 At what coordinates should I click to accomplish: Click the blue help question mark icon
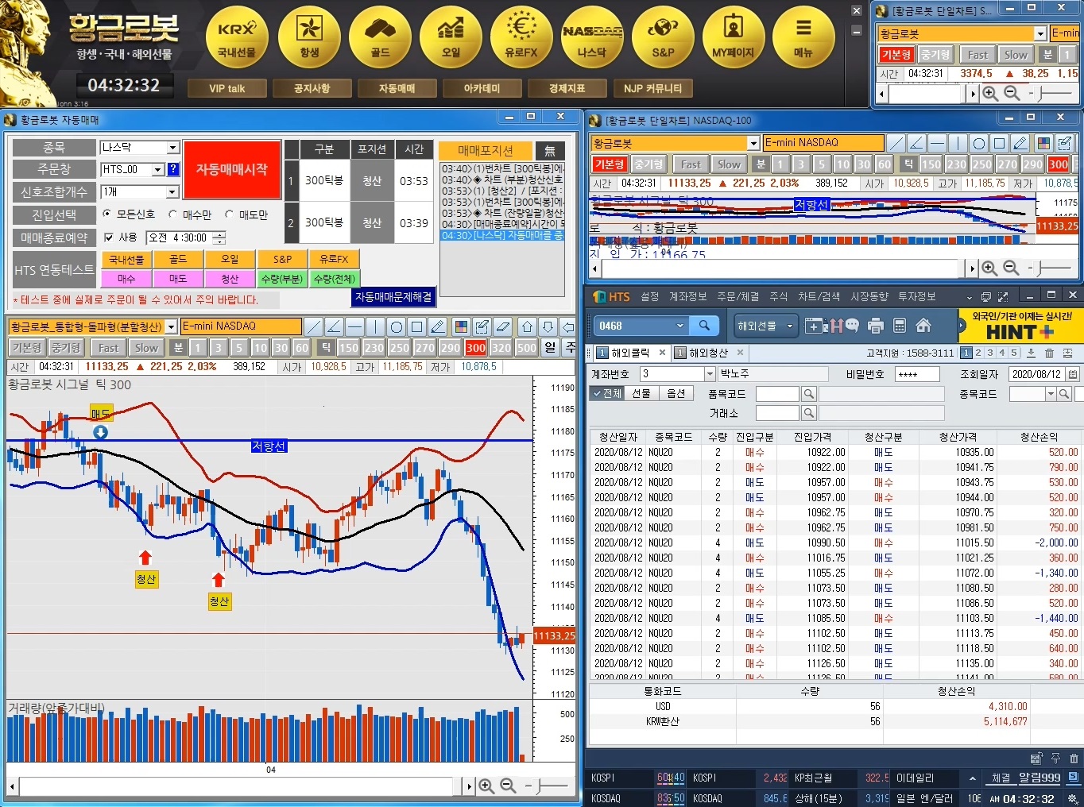173,169
